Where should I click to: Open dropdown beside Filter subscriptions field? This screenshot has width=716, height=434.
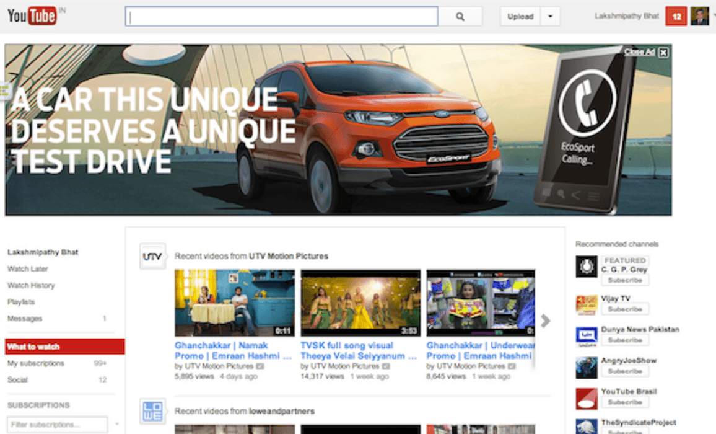pos(117,425)
